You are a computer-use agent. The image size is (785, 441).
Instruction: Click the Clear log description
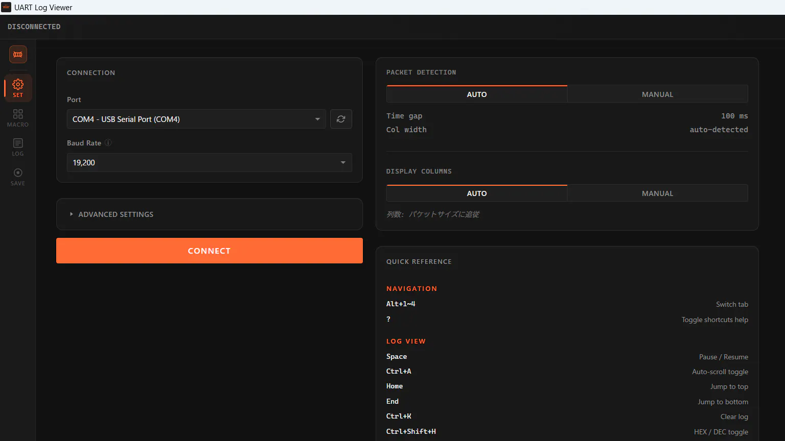click(734, 416)
